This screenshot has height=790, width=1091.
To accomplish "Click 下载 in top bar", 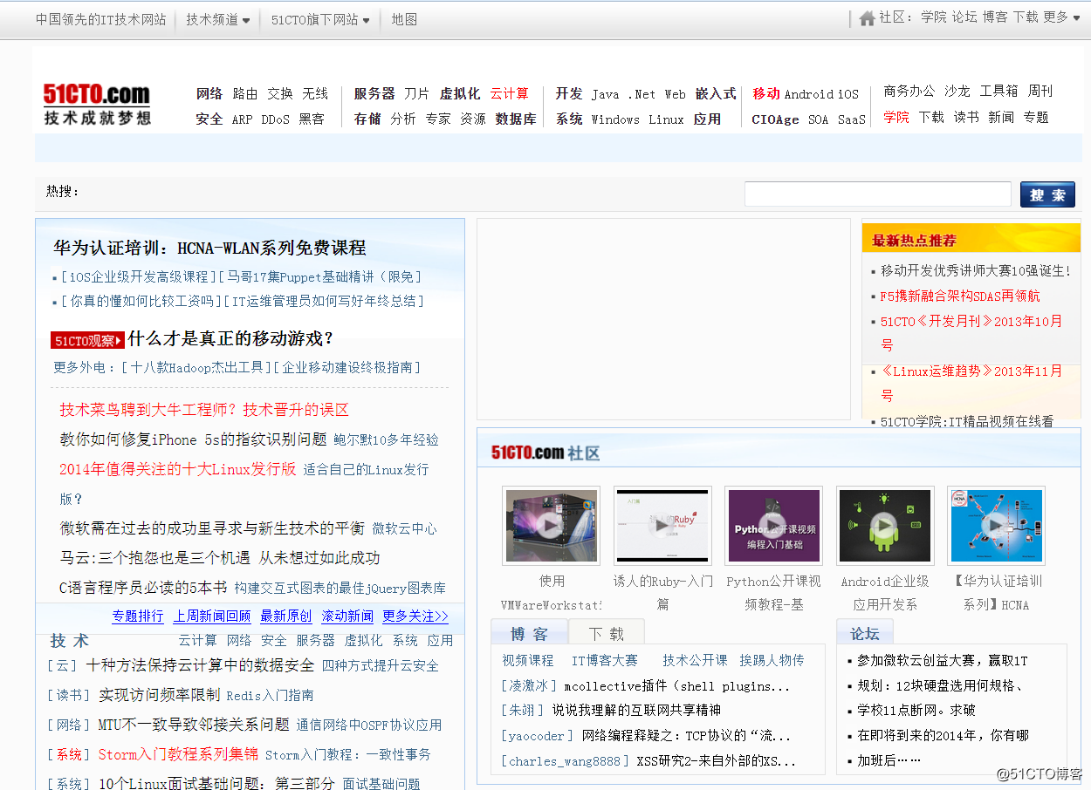I will [1025, 17].
